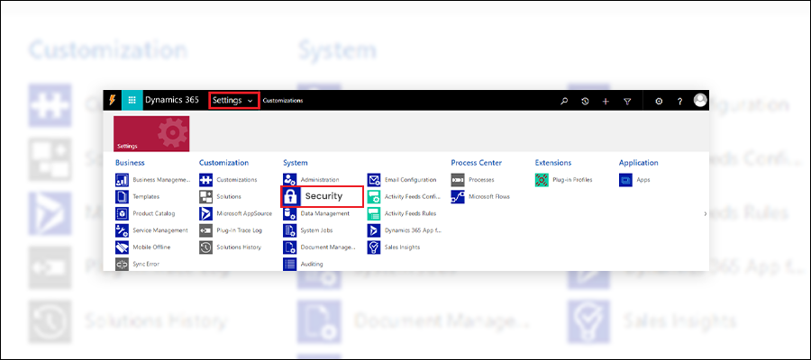Open the Processes link text
Viewport: 811px width, 360px height.
[x=481, y=180]
